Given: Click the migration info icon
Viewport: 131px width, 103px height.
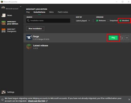Looking at the screenshot, I should (2, 99).
